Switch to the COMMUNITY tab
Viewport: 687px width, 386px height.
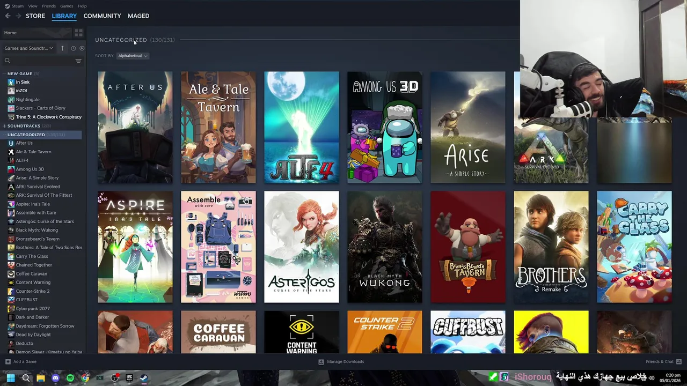click(102, 16)
